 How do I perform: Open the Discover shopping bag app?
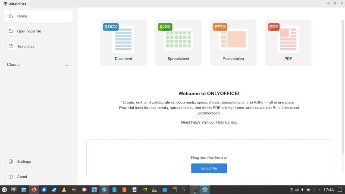tap(165, 190)
